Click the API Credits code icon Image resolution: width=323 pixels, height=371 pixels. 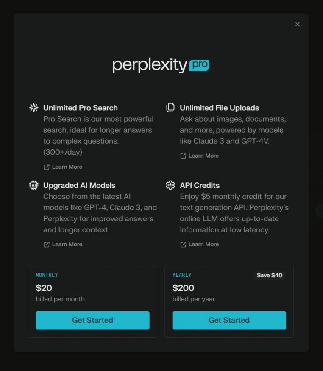click(x=170, y=185)
